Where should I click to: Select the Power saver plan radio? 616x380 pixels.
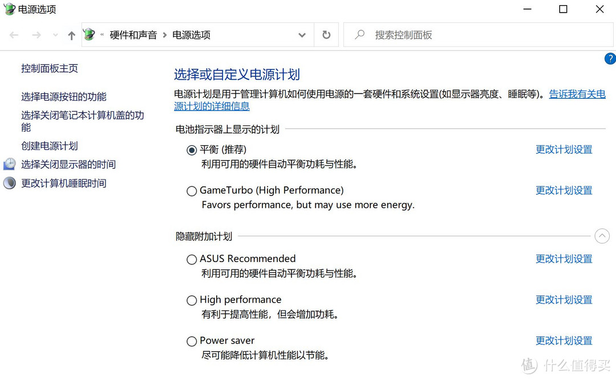click(x=192, y=341)
